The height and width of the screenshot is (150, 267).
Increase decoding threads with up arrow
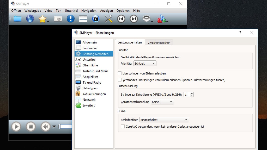(192, 93)
